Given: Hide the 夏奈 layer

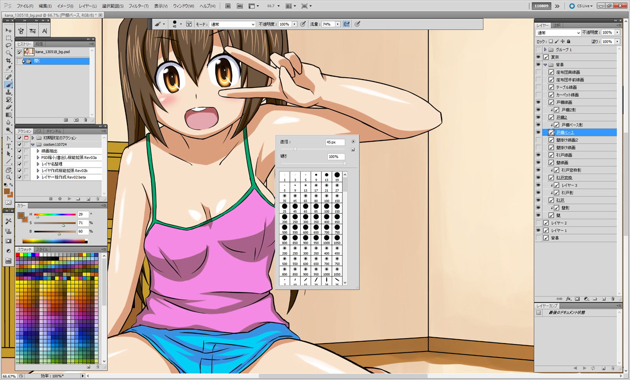Looking at the screenshot, I should coord(538,57).
